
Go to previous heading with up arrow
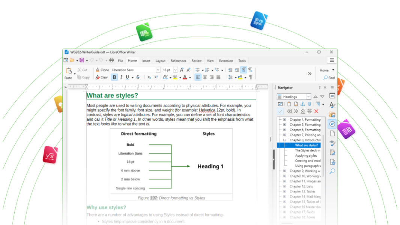(x=316, y=97)
